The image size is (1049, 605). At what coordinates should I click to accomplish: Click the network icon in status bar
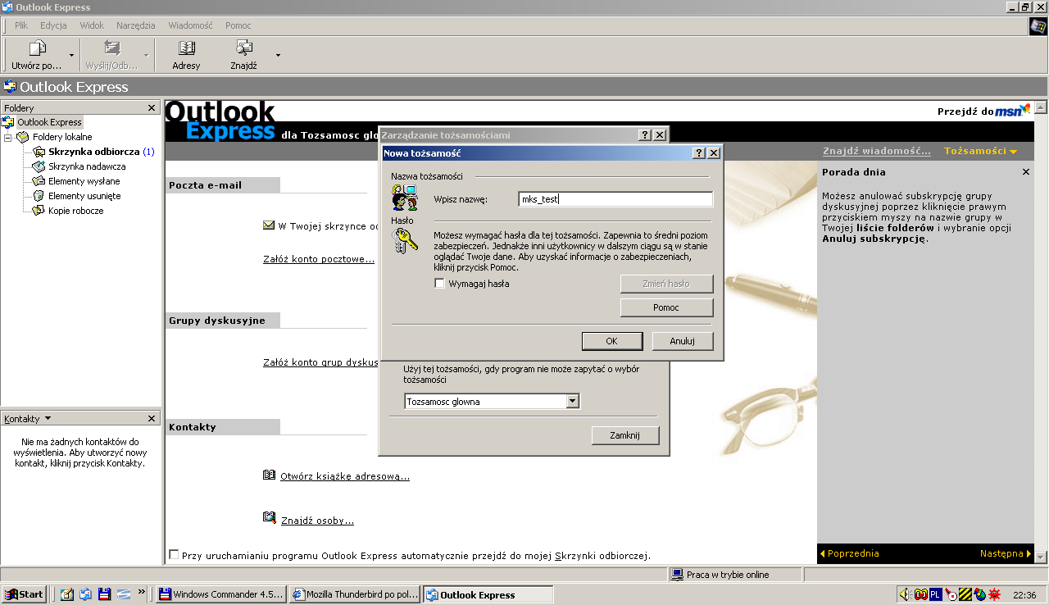677,575
